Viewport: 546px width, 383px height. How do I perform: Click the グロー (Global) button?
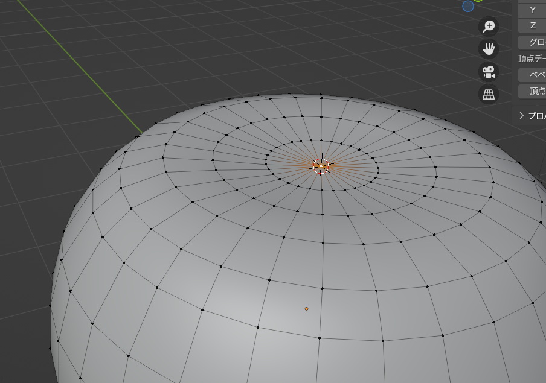click(532, 42)
